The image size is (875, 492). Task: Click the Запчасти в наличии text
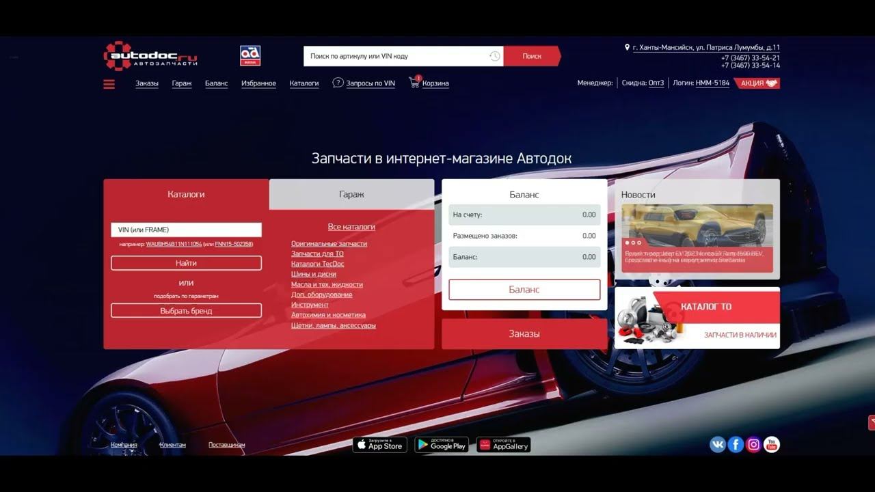point(740,336)
